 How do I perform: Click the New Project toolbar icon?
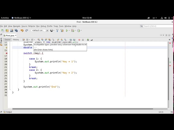pyautogui.click(x=7, y=31)
